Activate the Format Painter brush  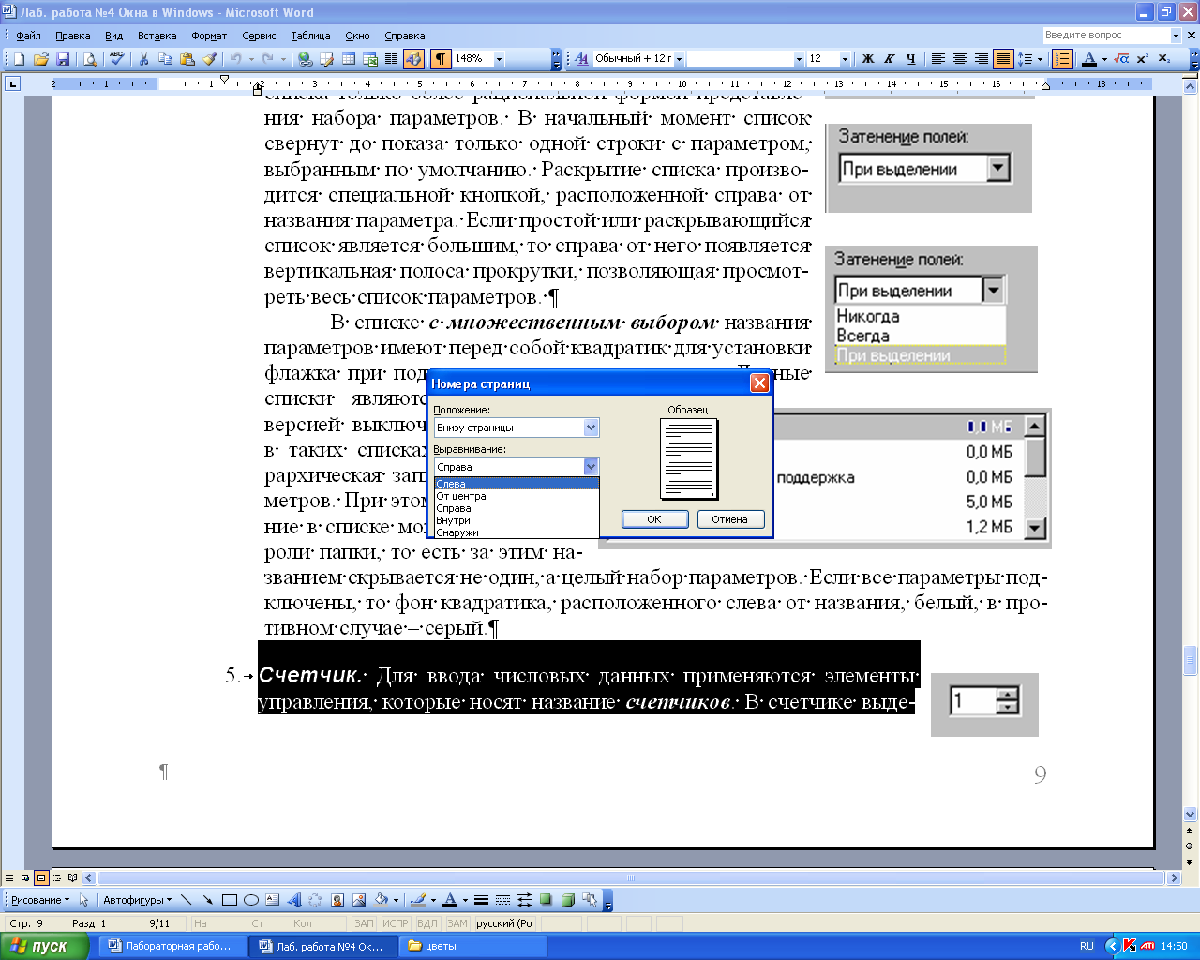tap(209, 59)
